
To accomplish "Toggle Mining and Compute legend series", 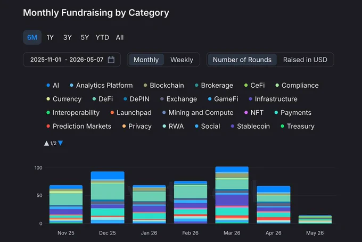I will pos(198,113).
